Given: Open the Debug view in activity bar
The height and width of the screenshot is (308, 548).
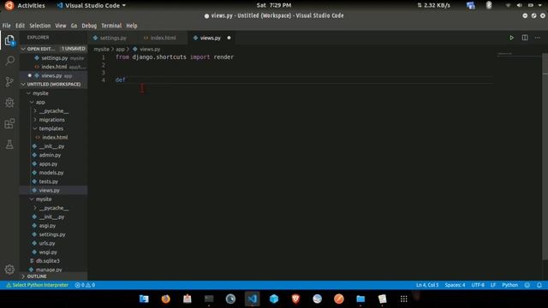Looking at the screenshot, I should click(9, 103).
